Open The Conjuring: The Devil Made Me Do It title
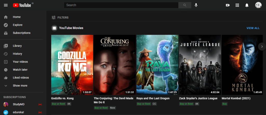The width and height of the screenshot is (266, 115). tap(114, 100)
